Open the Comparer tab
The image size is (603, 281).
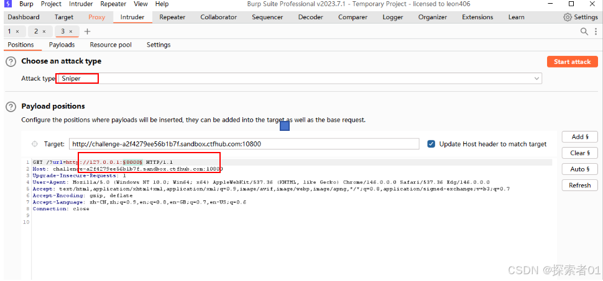(352, 17)
